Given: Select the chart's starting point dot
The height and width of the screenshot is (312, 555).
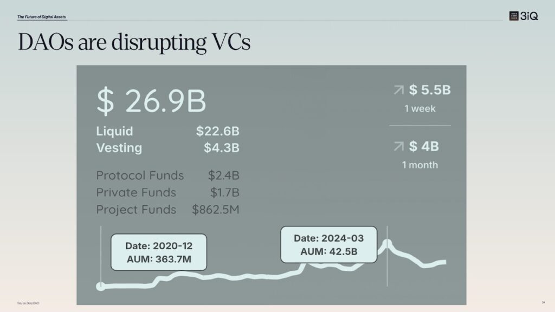Looking at the screenshot, I should [101, 286].
